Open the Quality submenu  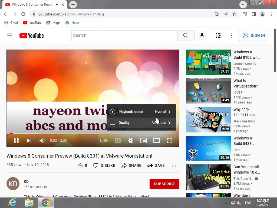point(141,123)
